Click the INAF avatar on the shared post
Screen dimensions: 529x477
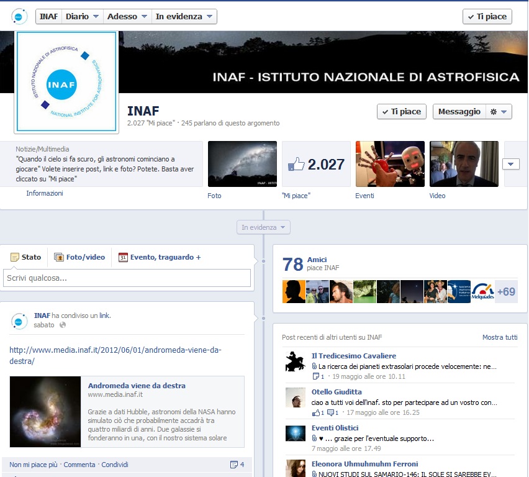click(19, 320)
